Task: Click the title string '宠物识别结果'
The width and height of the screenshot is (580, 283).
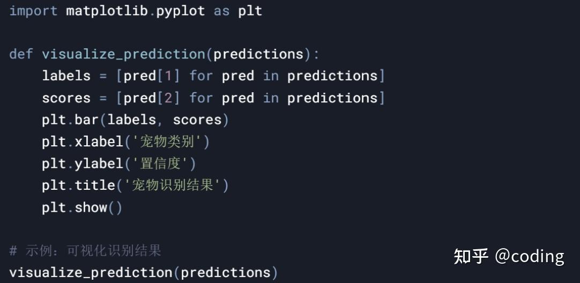Action: point(173,185)
